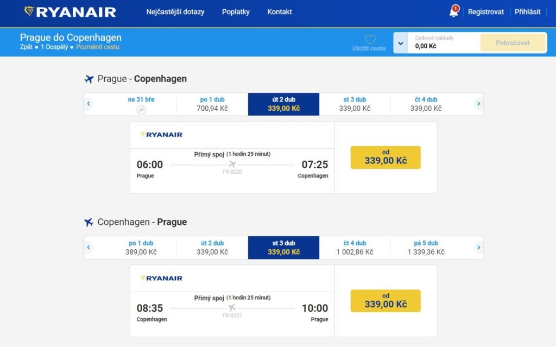Click the Přihlásit link
Image resolution: width=556 pixels, height=347 pixels.
pyautogui.click(x=527, y=12)
